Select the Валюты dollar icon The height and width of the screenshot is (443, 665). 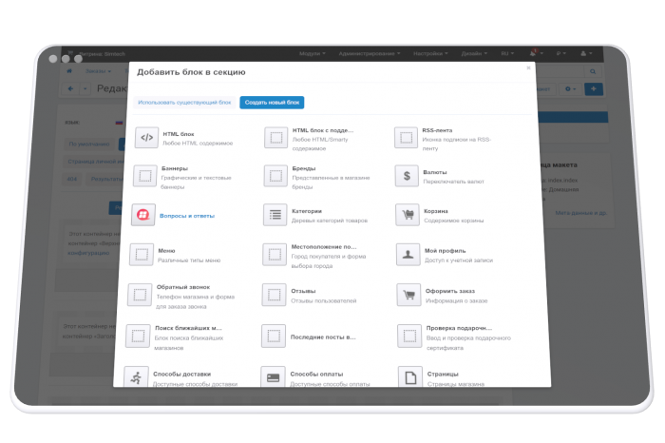407,176
